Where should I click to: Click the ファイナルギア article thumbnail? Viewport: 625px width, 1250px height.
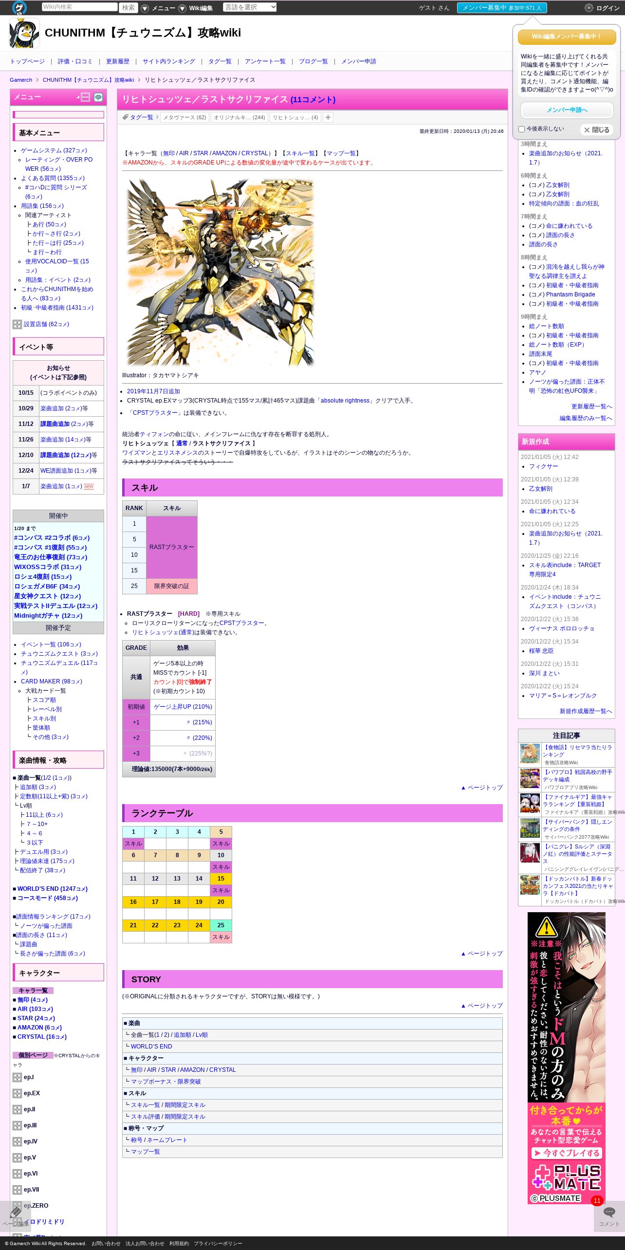530,803
